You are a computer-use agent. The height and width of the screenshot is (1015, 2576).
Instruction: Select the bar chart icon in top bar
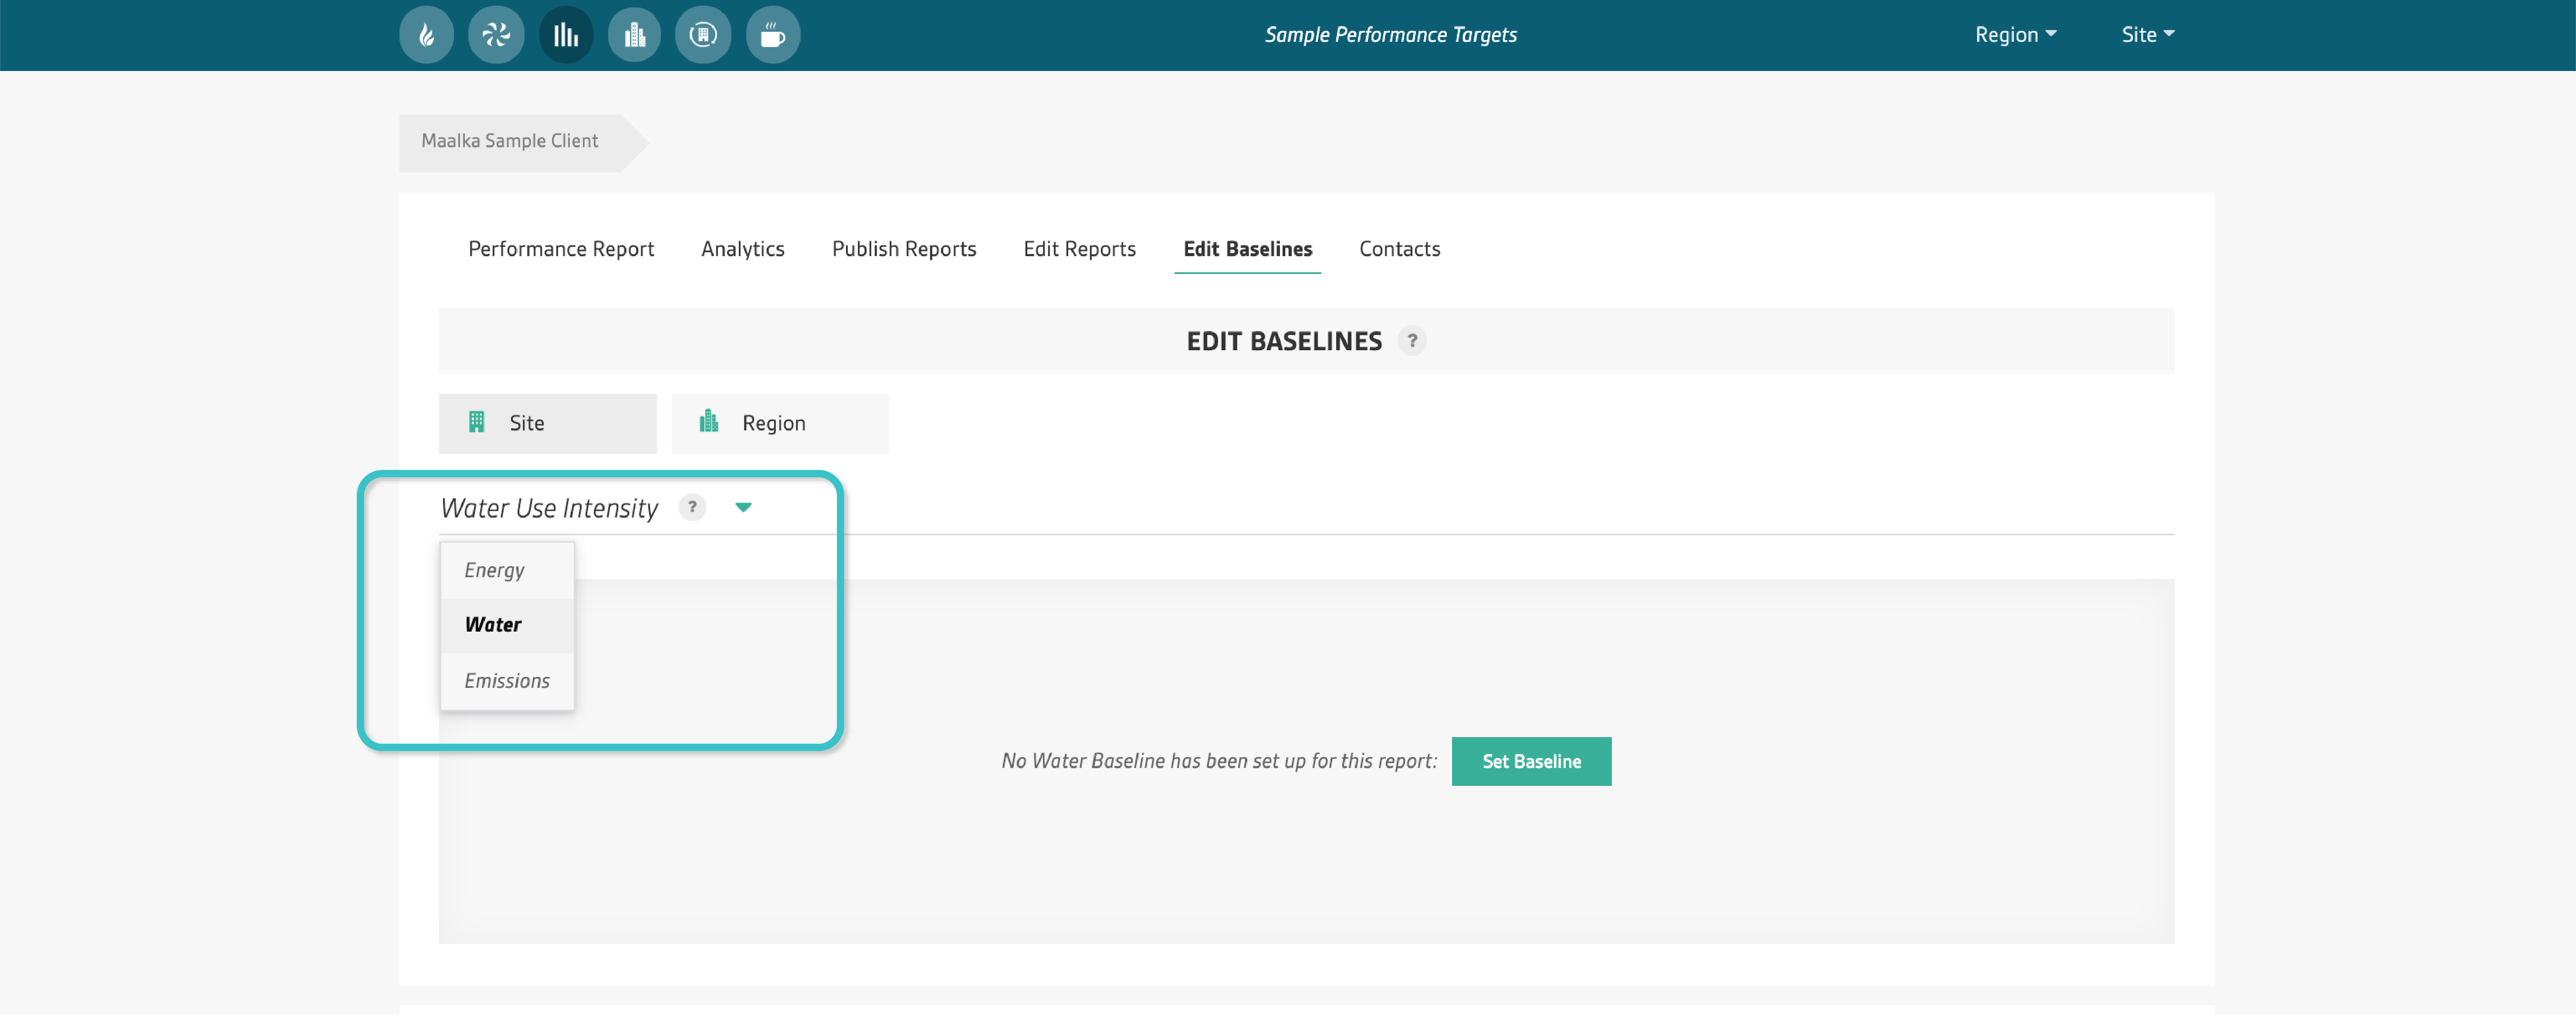[x=566, y=35]
